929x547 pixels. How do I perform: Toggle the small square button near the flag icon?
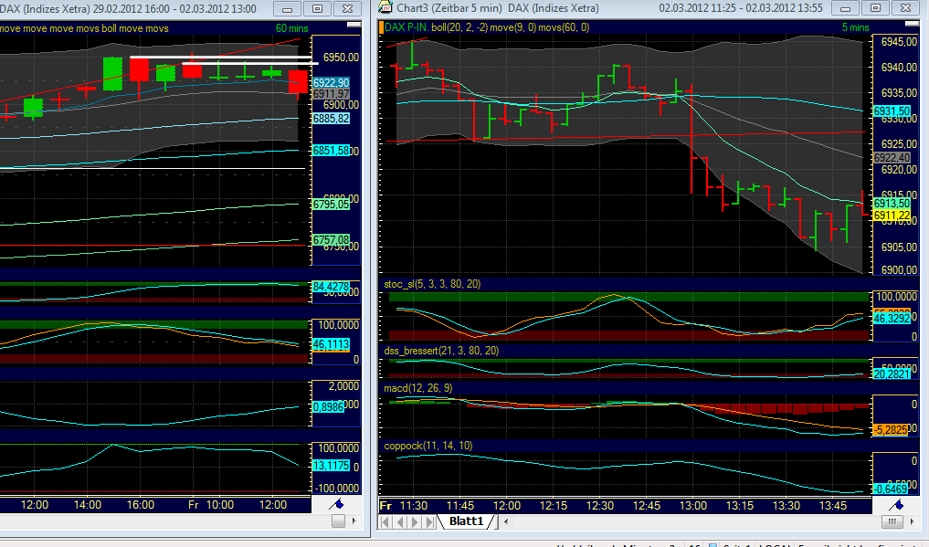click(x=338, y=521)
